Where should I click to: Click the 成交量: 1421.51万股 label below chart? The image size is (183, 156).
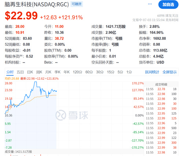pyautogui.click(x=18, y=152)
